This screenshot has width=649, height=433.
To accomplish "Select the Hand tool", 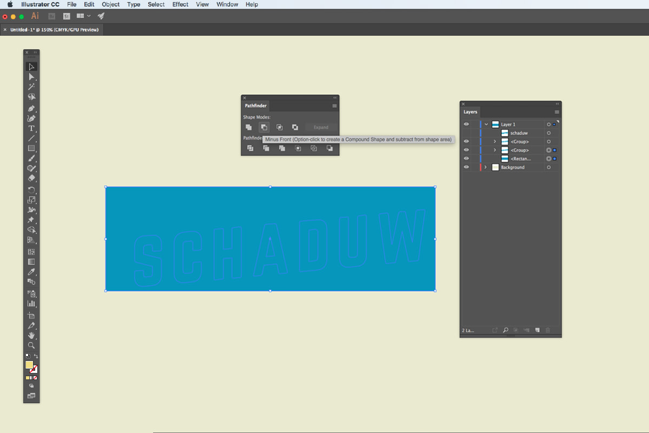I will coord(31,336).
